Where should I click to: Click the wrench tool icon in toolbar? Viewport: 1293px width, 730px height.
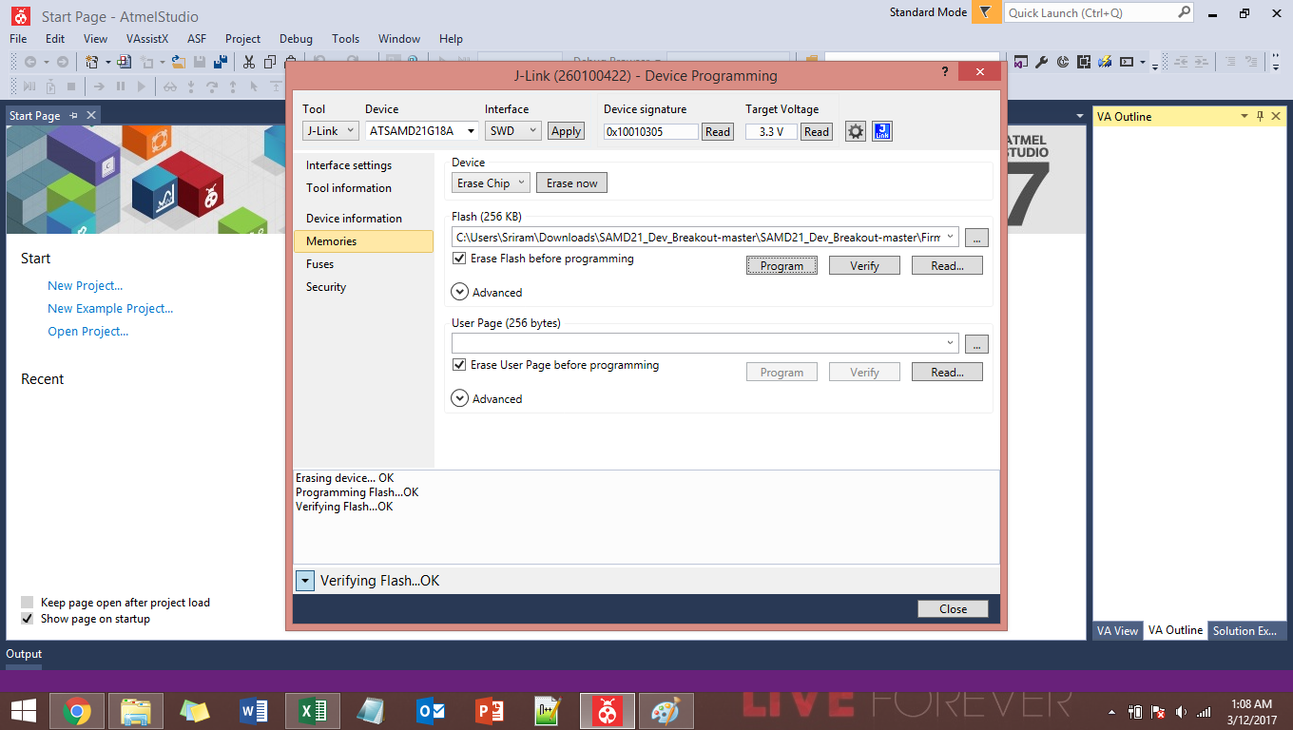click(1041, 62)
